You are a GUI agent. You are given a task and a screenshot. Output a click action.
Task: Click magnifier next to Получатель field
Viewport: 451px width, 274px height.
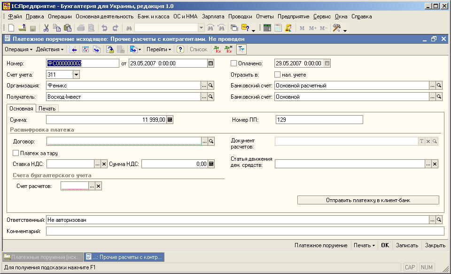click(x=211, y=97)
